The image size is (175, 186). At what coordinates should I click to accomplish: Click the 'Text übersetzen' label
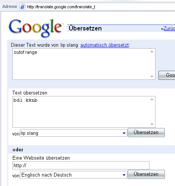click(x=30, y=93)
